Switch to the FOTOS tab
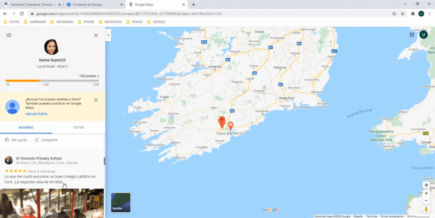Image resolution: width=435 pixels, height=218 pixels. (x=79, y=127)
